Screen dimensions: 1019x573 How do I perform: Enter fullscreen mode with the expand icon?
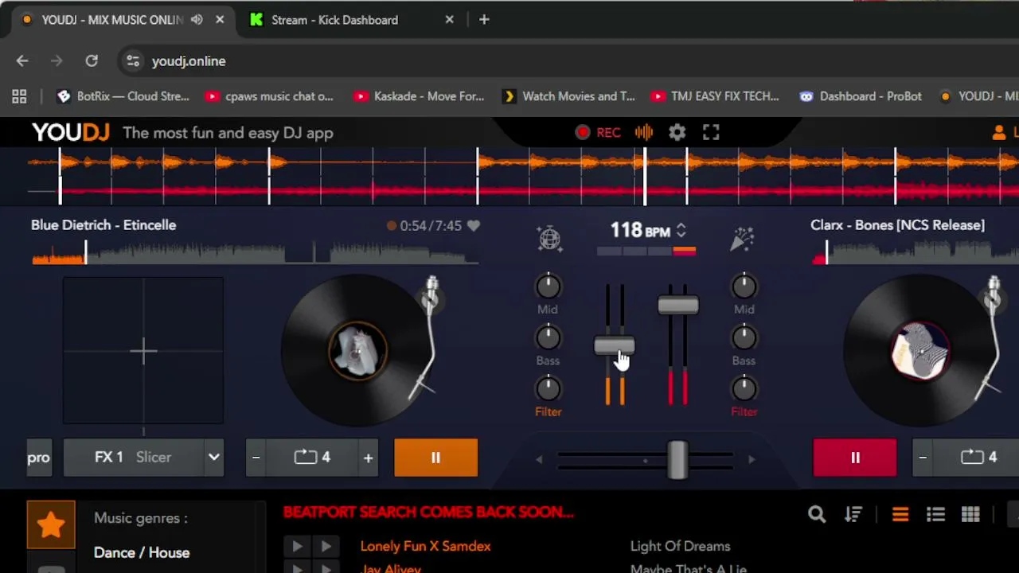coord(711,133)
